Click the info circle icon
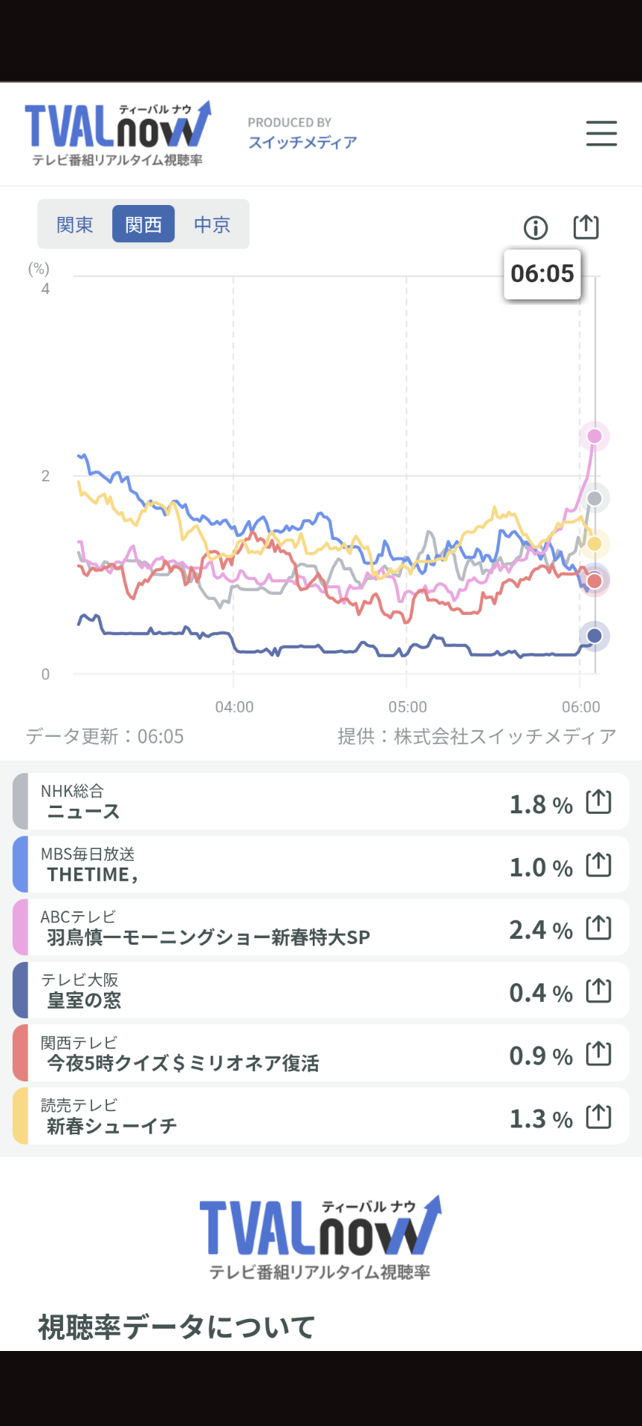642x1426 pixels. tap(535, 228)
